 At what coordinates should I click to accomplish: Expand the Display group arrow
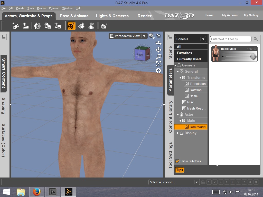pos(178,133)
